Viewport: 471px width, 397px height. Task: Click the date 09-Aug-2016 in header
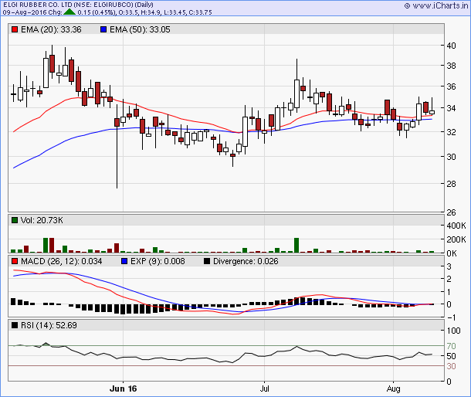point(25,12)
